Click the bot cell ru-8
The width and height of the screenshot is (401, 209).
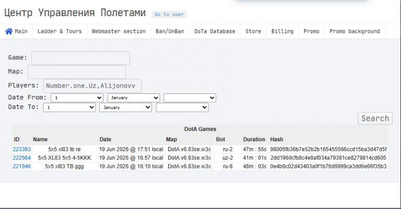228,166
